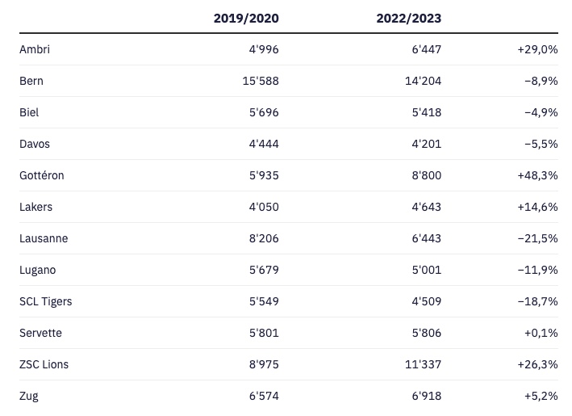The height and width of the screenshot is (416, 572).
Task: Select the SCL Tigers team name
Action: pos(45,301)
